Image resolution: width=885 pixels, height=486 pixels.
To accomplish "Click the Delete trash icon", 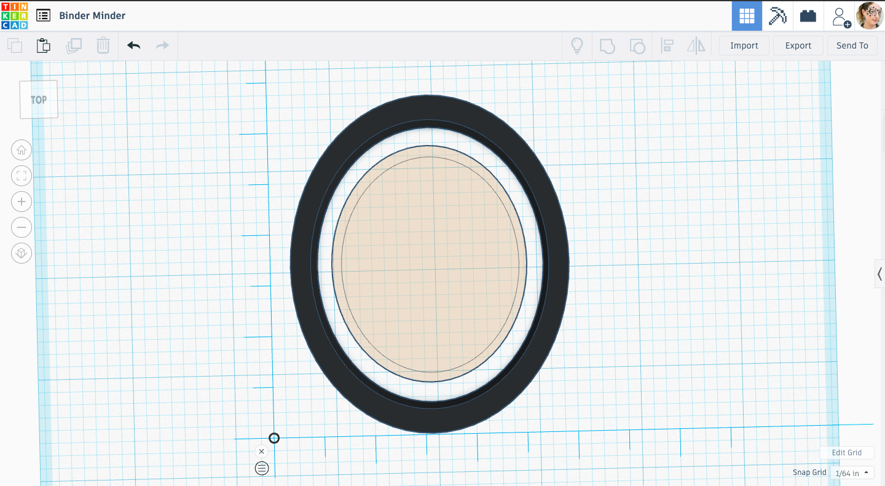I will click(103, 45).
